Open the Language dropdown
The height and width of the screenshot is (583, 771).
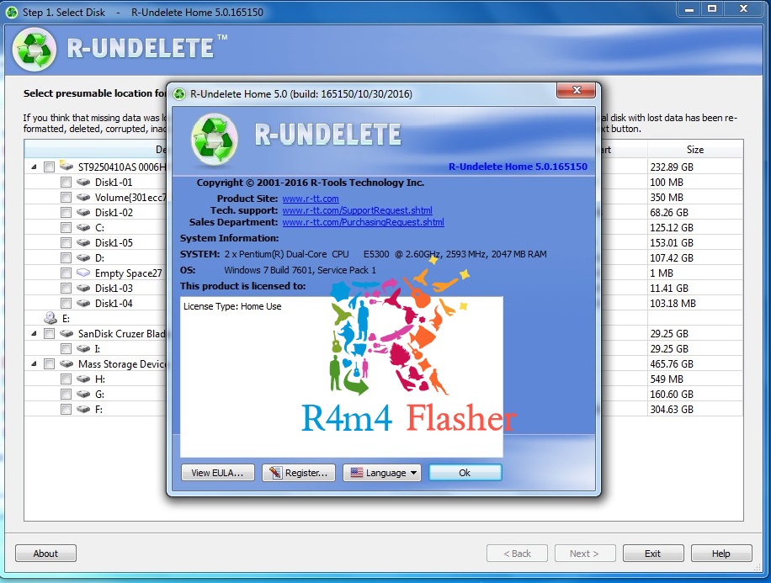coord(382,473)
